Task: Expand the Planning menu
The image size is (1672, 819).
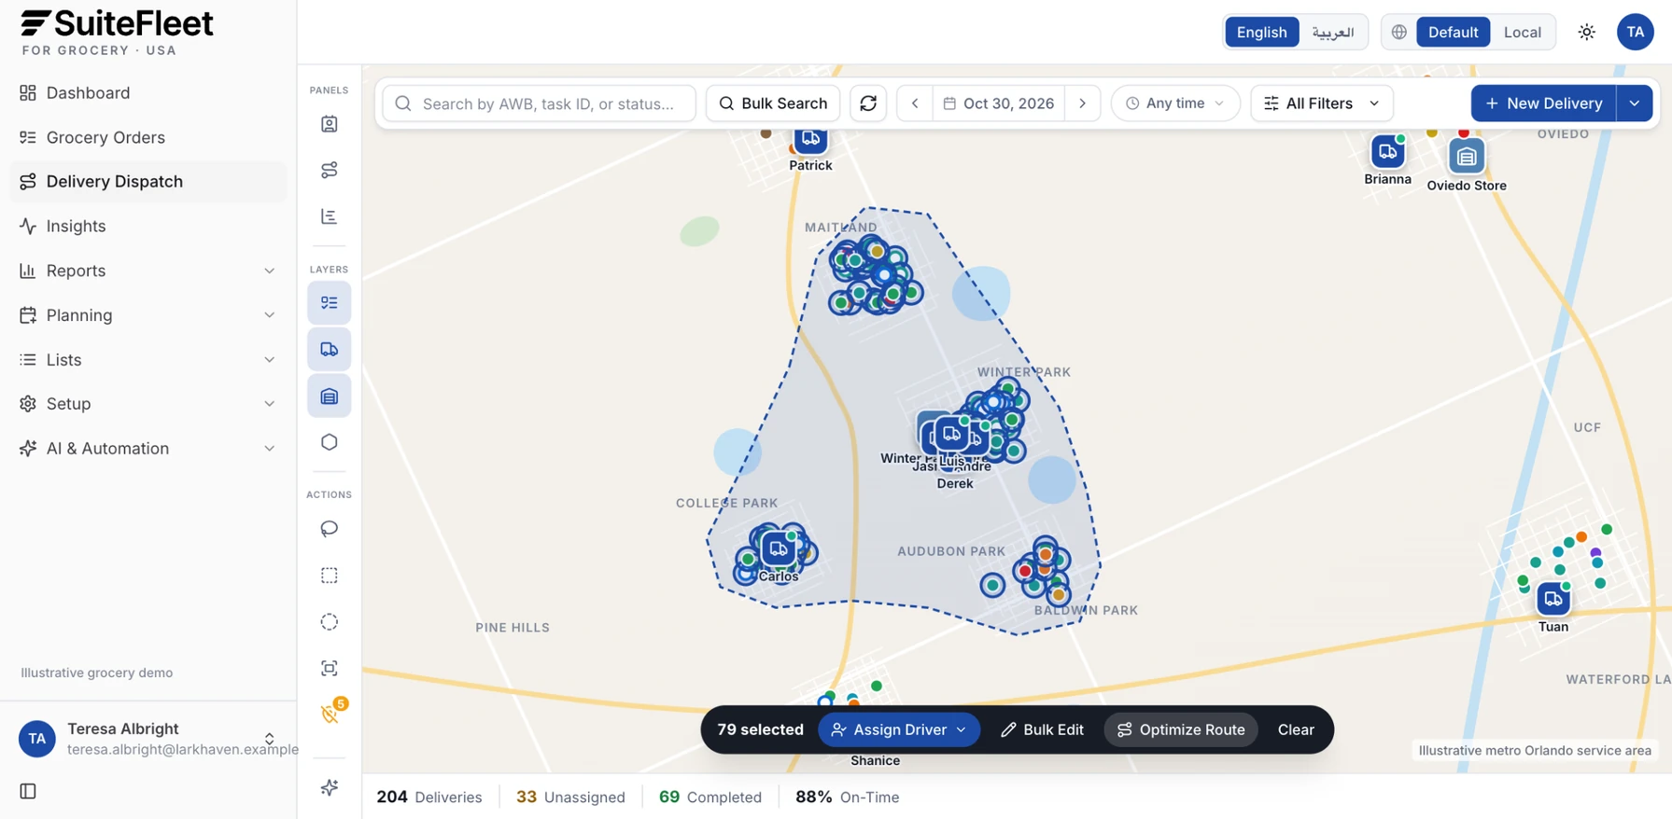Action: (148, 315)
